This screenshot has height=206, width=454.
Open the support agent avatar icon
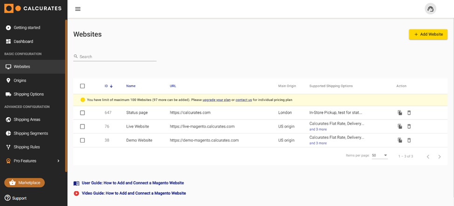pyautogui.click(x=430, y=9)
